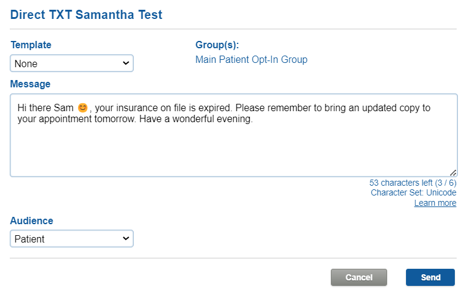This screenshot has width=464, height=292.
Task: Click inside the Message text area
Action: [233, 136]
